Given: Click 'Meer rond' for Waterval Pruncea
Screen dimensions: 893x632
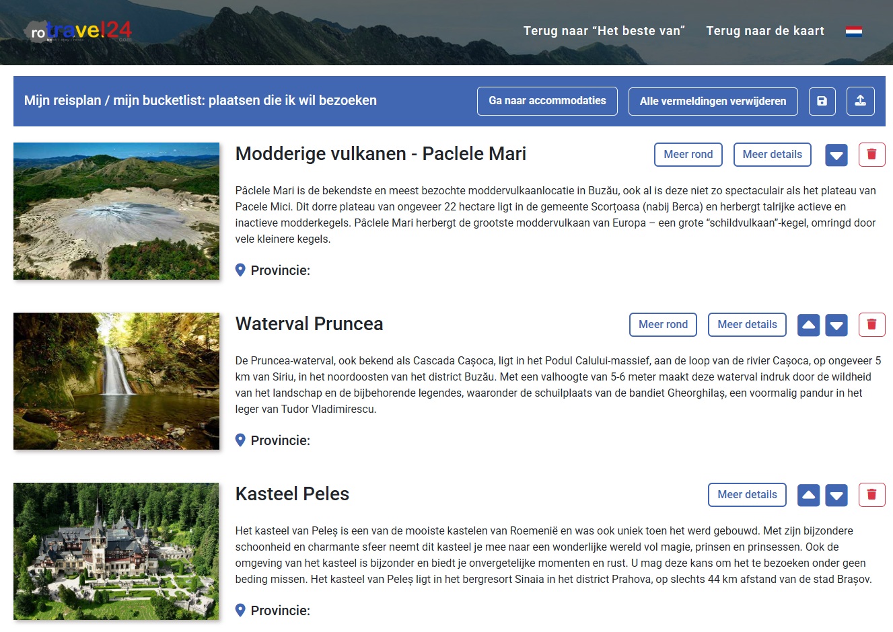Looking at the screenshot, I should pyautogui.click(x=663, y=325).
